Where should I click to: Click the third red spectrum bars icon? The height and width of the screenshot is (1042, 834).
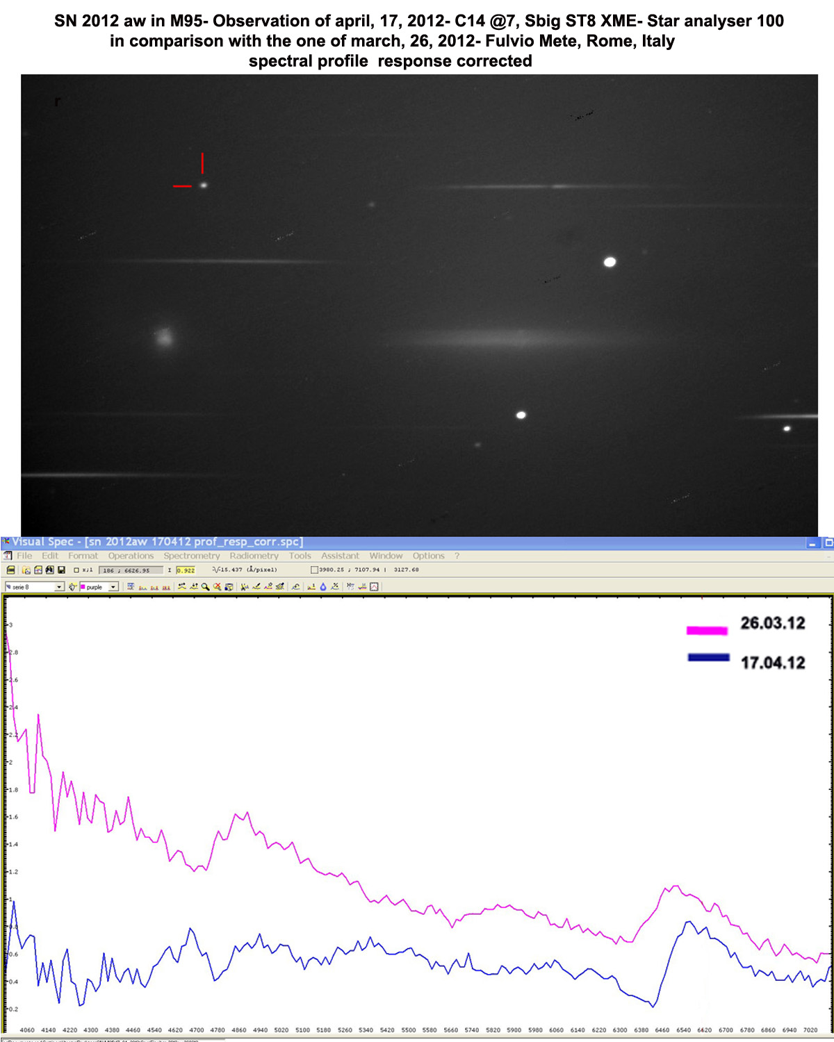coord(166,587)
